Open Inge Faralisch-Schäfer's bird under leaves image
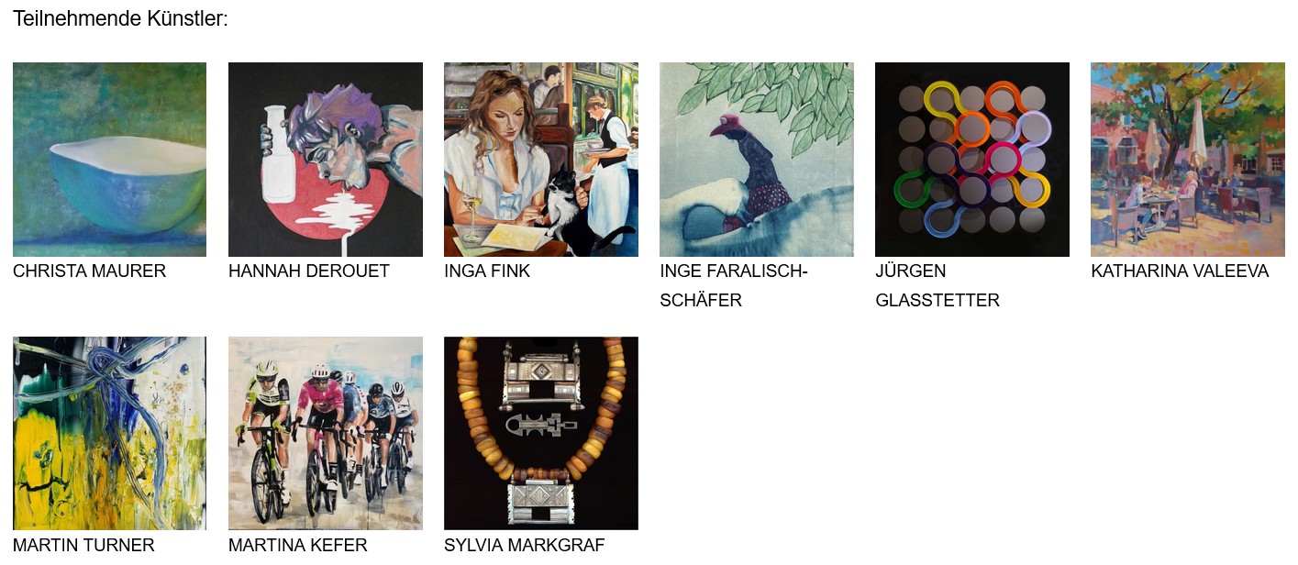Viewport: 1298px width, 565px height. pyautogui.click(x=757, y=160)
